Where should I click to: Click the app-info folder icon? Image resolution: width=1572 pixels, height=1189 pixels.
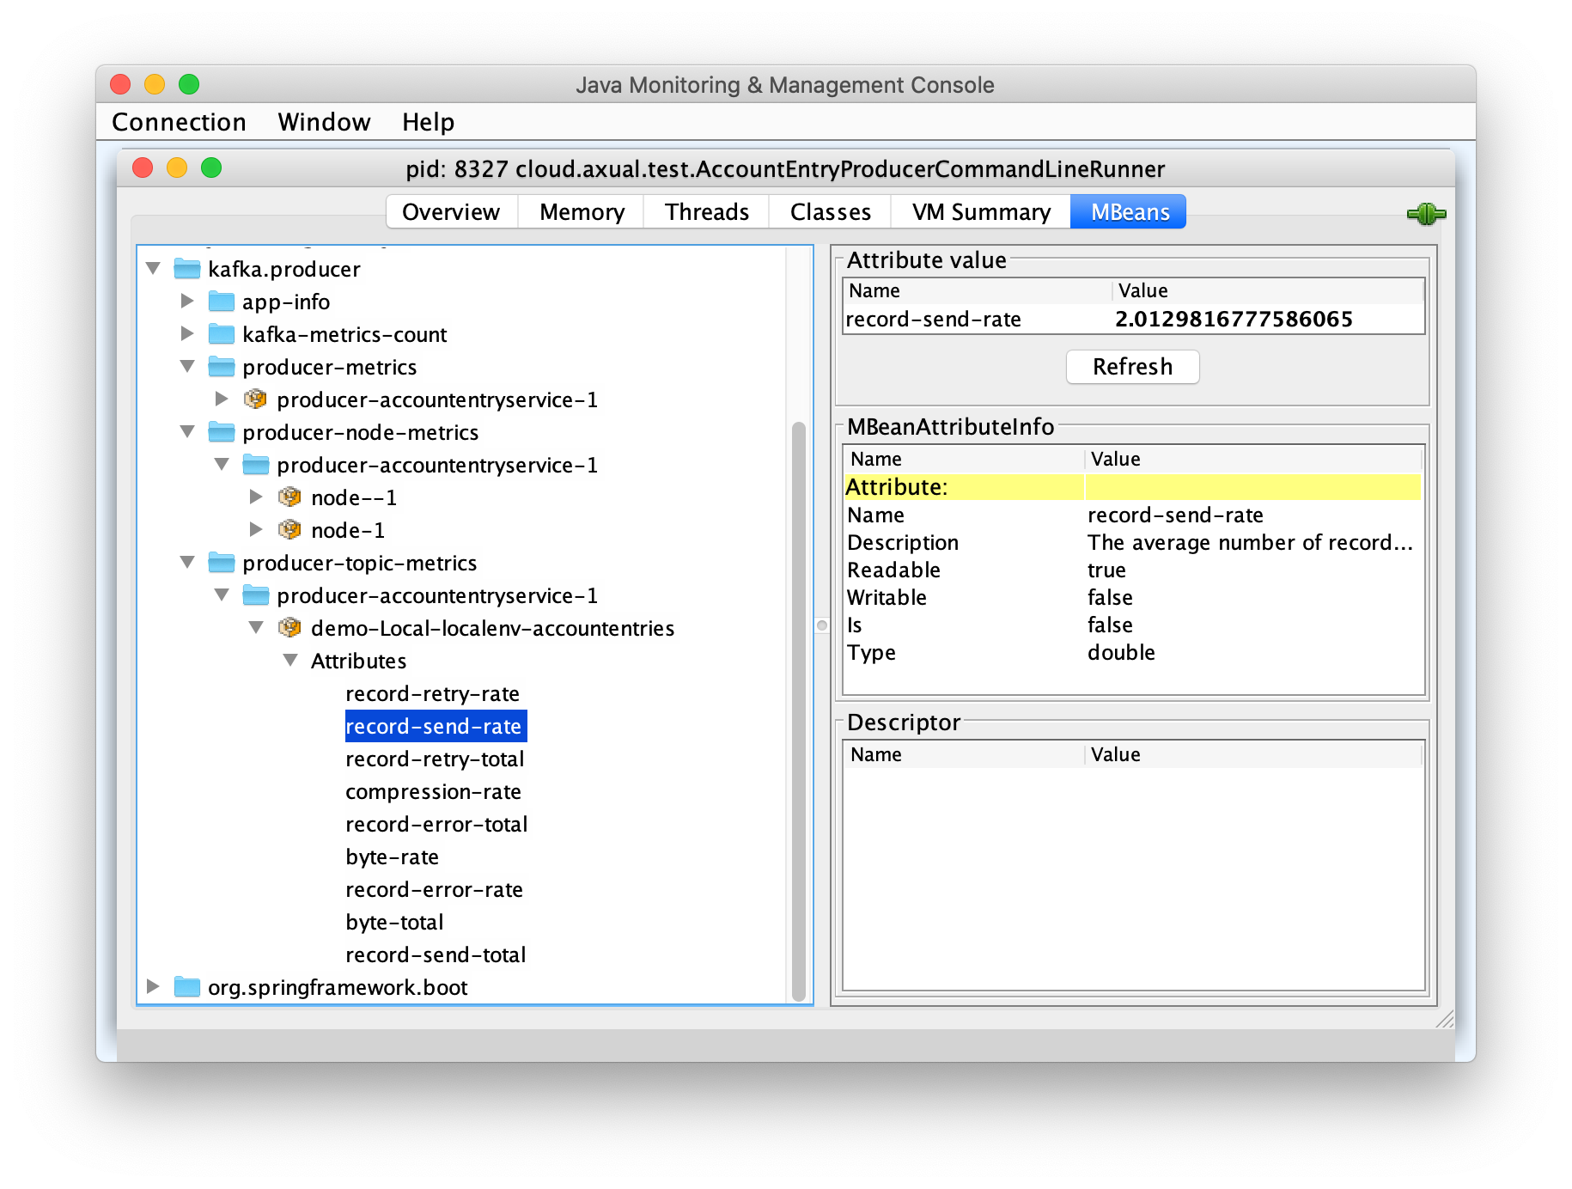222,302
